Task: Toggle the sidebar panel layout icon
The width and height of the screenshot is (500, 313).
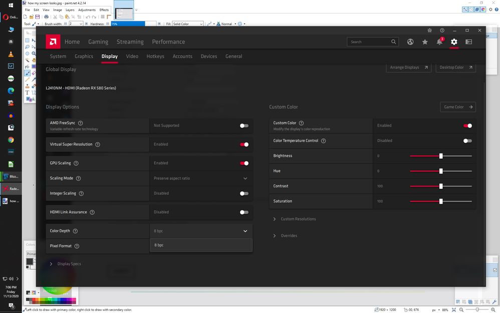Action: pos(469,42)
